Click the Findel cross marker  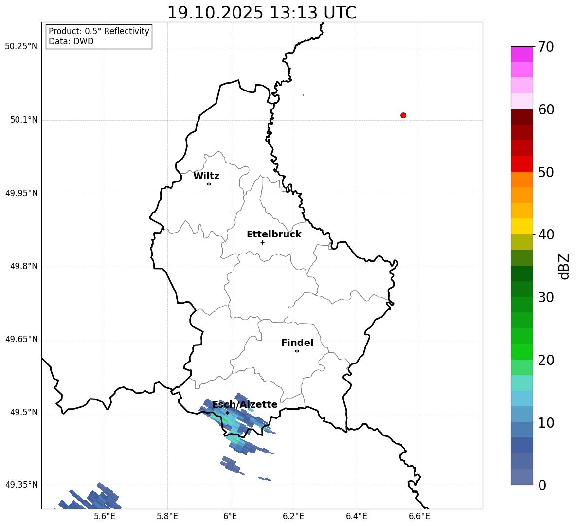[297, 351]
